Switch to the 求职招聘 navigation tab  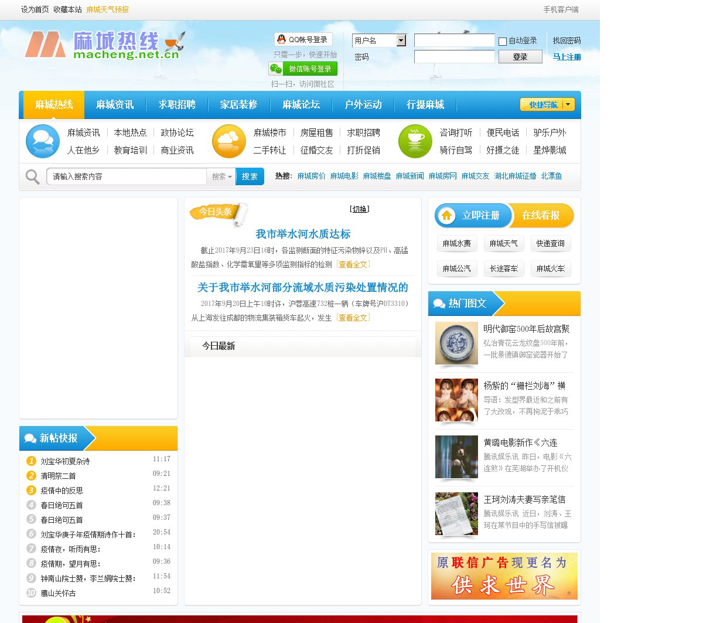click(x=177, y=104)
